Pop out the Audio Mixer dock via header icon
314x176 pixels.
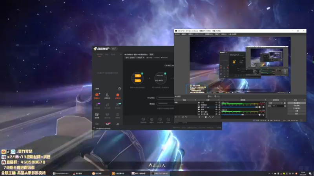(x=266, y=100)
